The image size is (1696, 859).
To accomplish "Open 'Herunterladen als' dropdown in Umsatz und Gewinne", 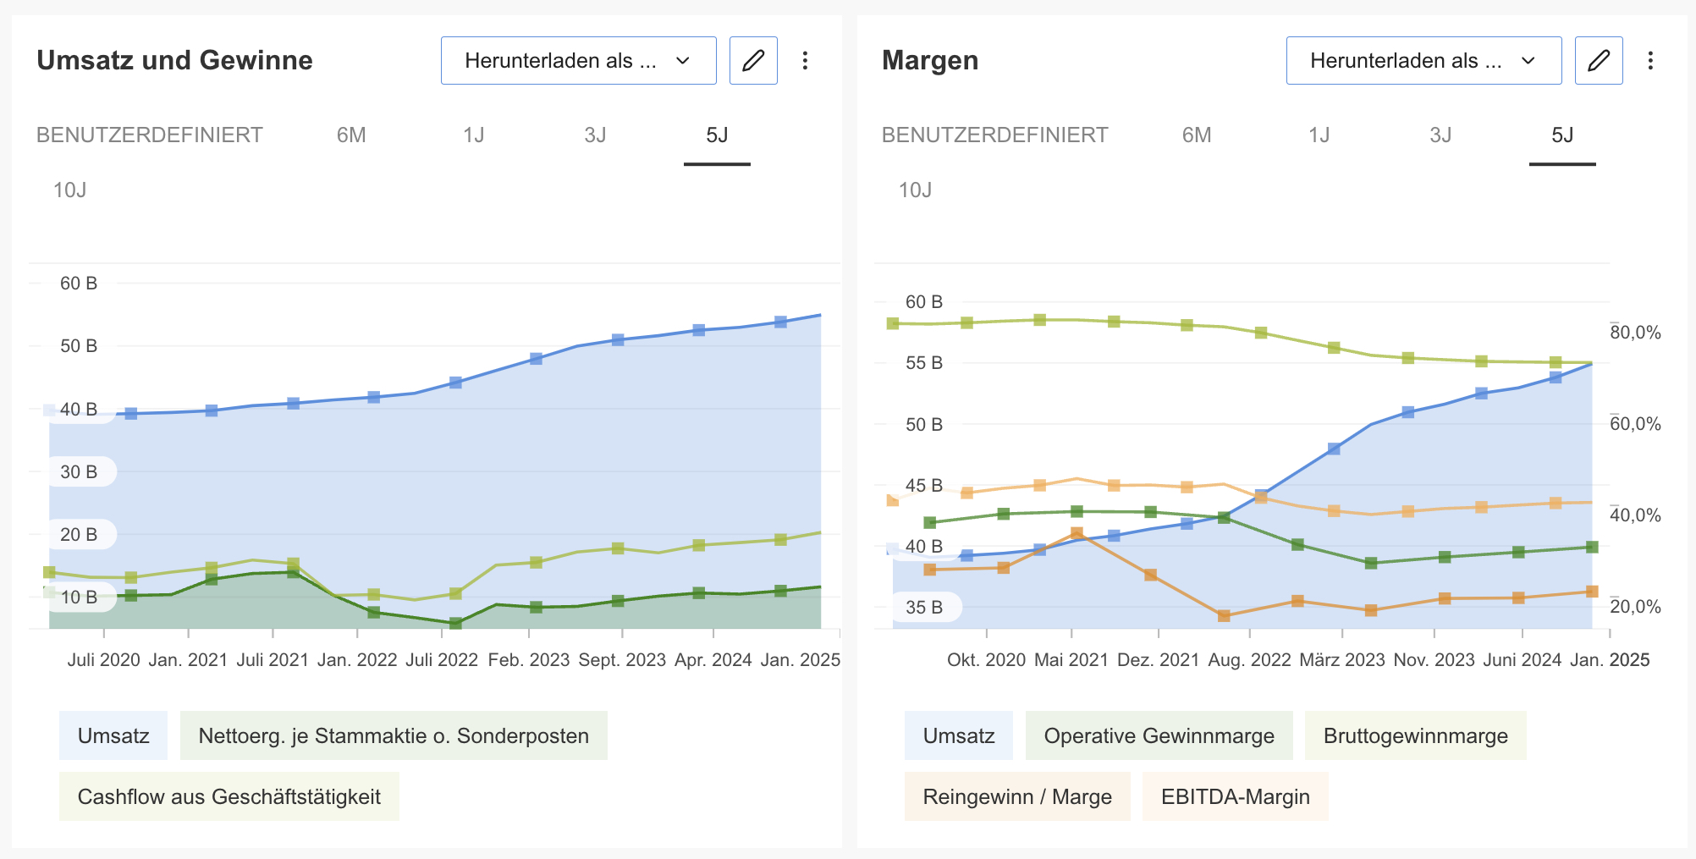I will click(x=579, y=60).
